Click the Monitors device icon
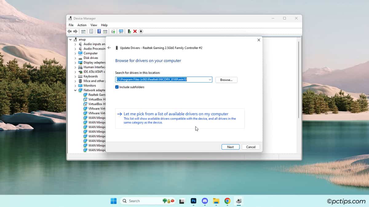This screenshot has height=207, width=369. click(80, 86)
